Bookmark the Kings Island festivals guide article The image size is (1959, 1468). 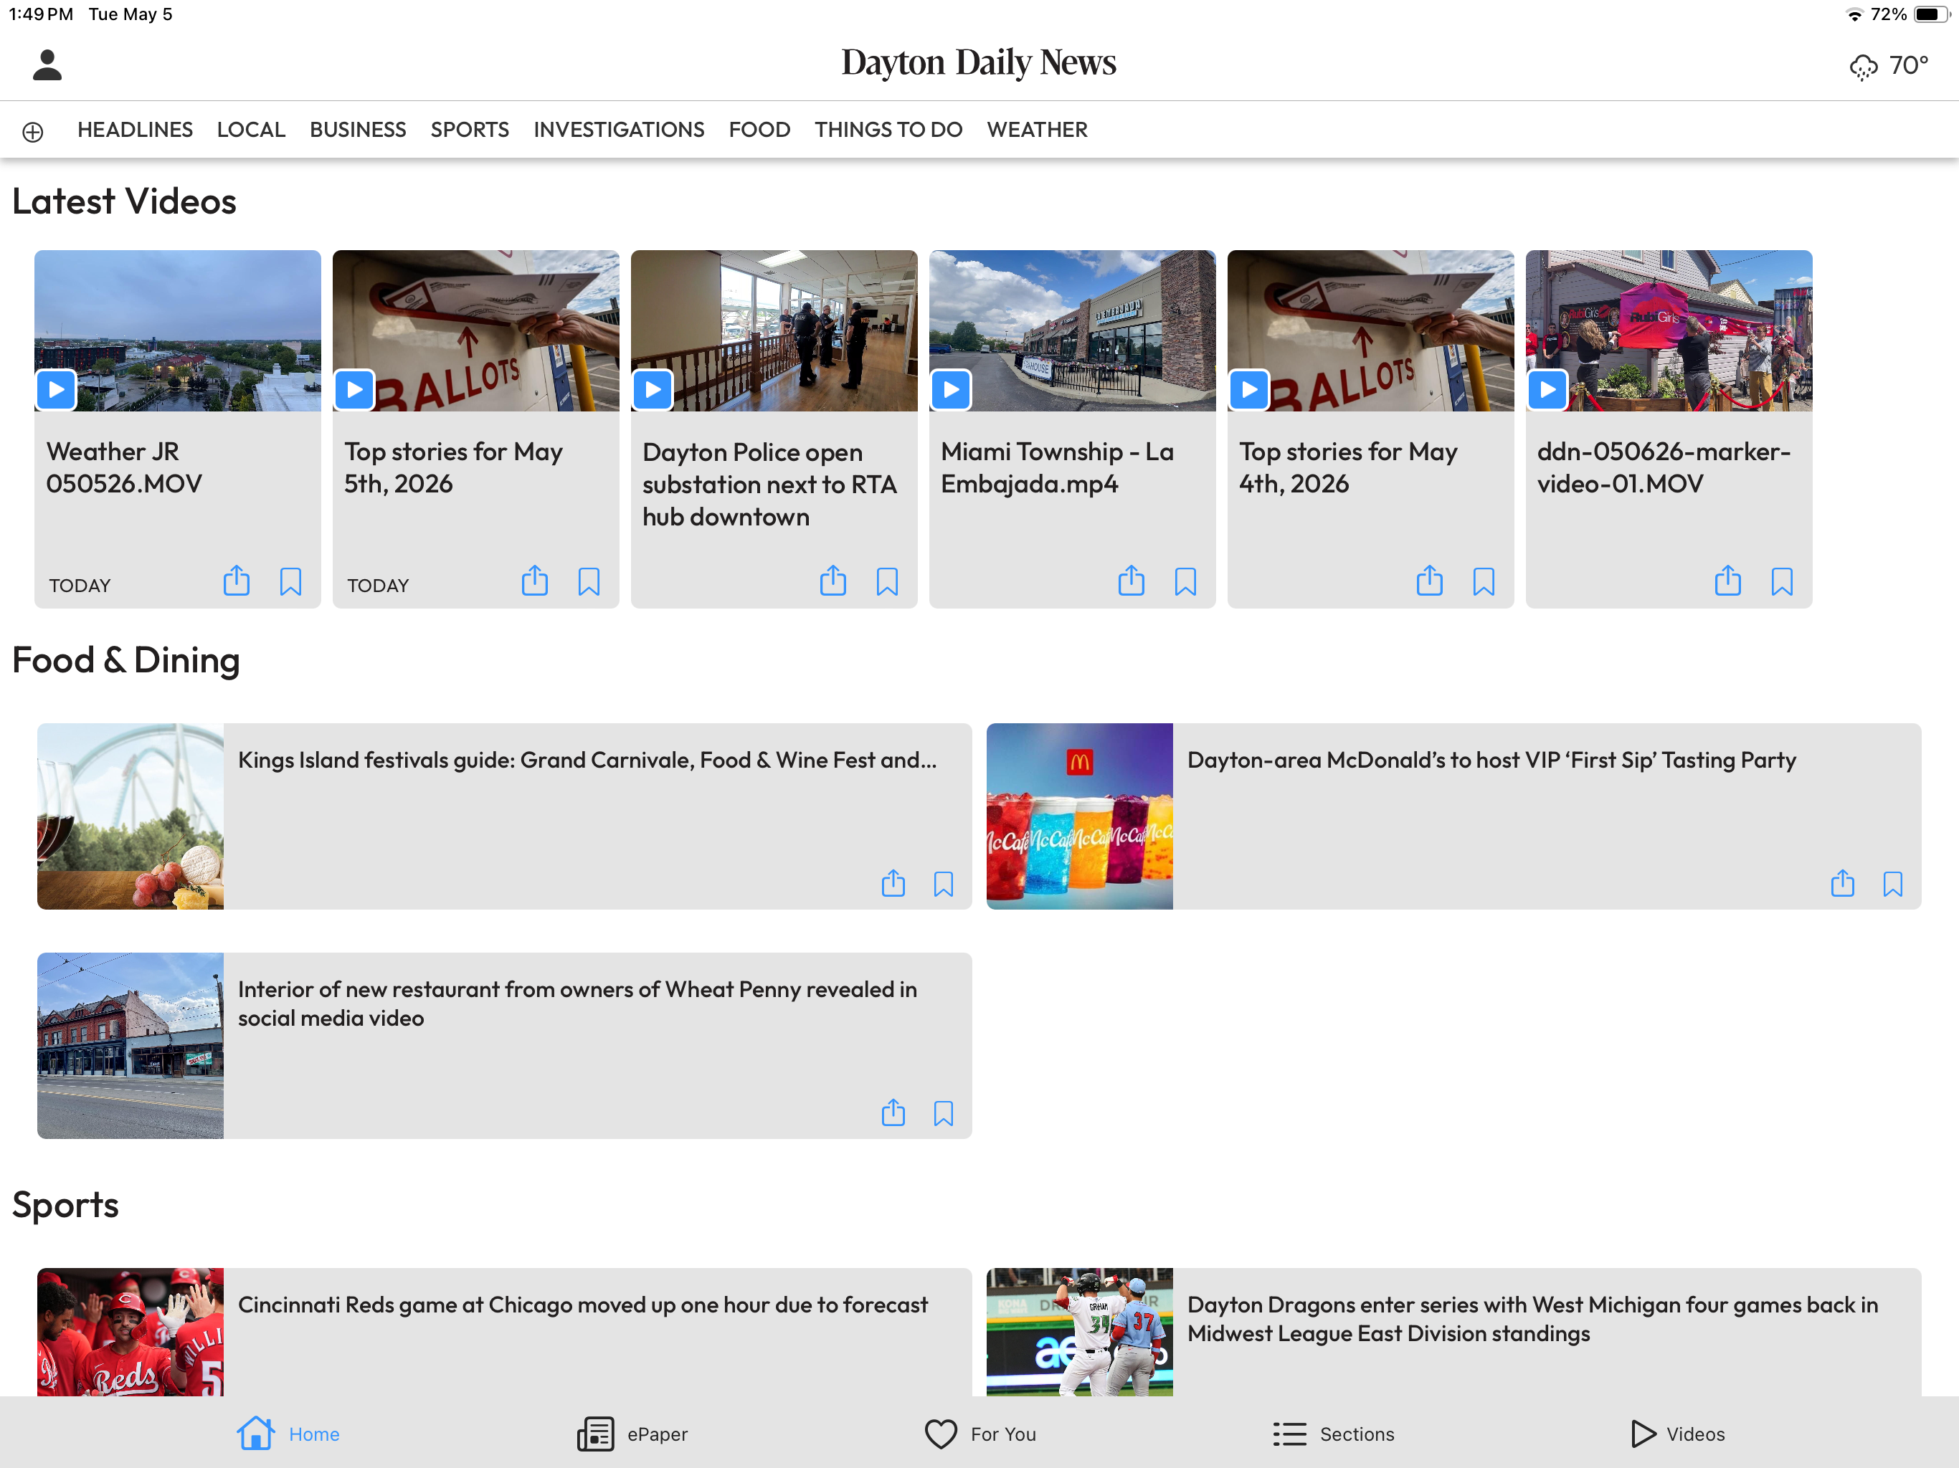[x=944, y=884]
